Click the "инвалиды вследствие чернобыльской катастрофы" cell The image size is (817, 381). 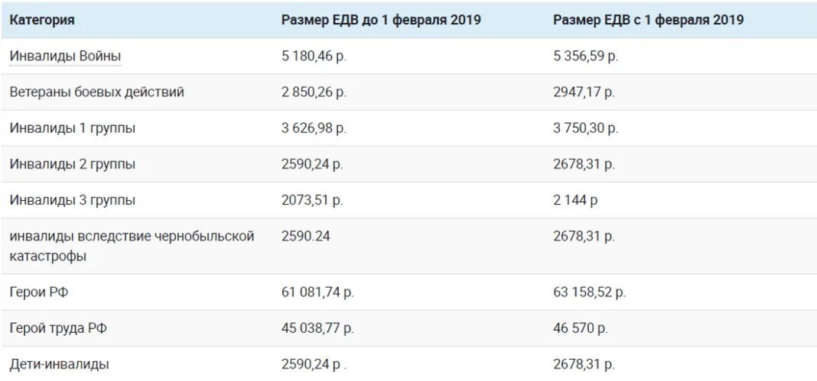click(132, 246)
